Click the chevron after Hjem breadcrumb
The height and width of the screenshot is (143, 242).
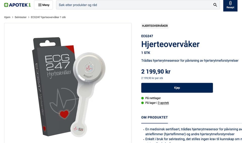click(13, 17)
